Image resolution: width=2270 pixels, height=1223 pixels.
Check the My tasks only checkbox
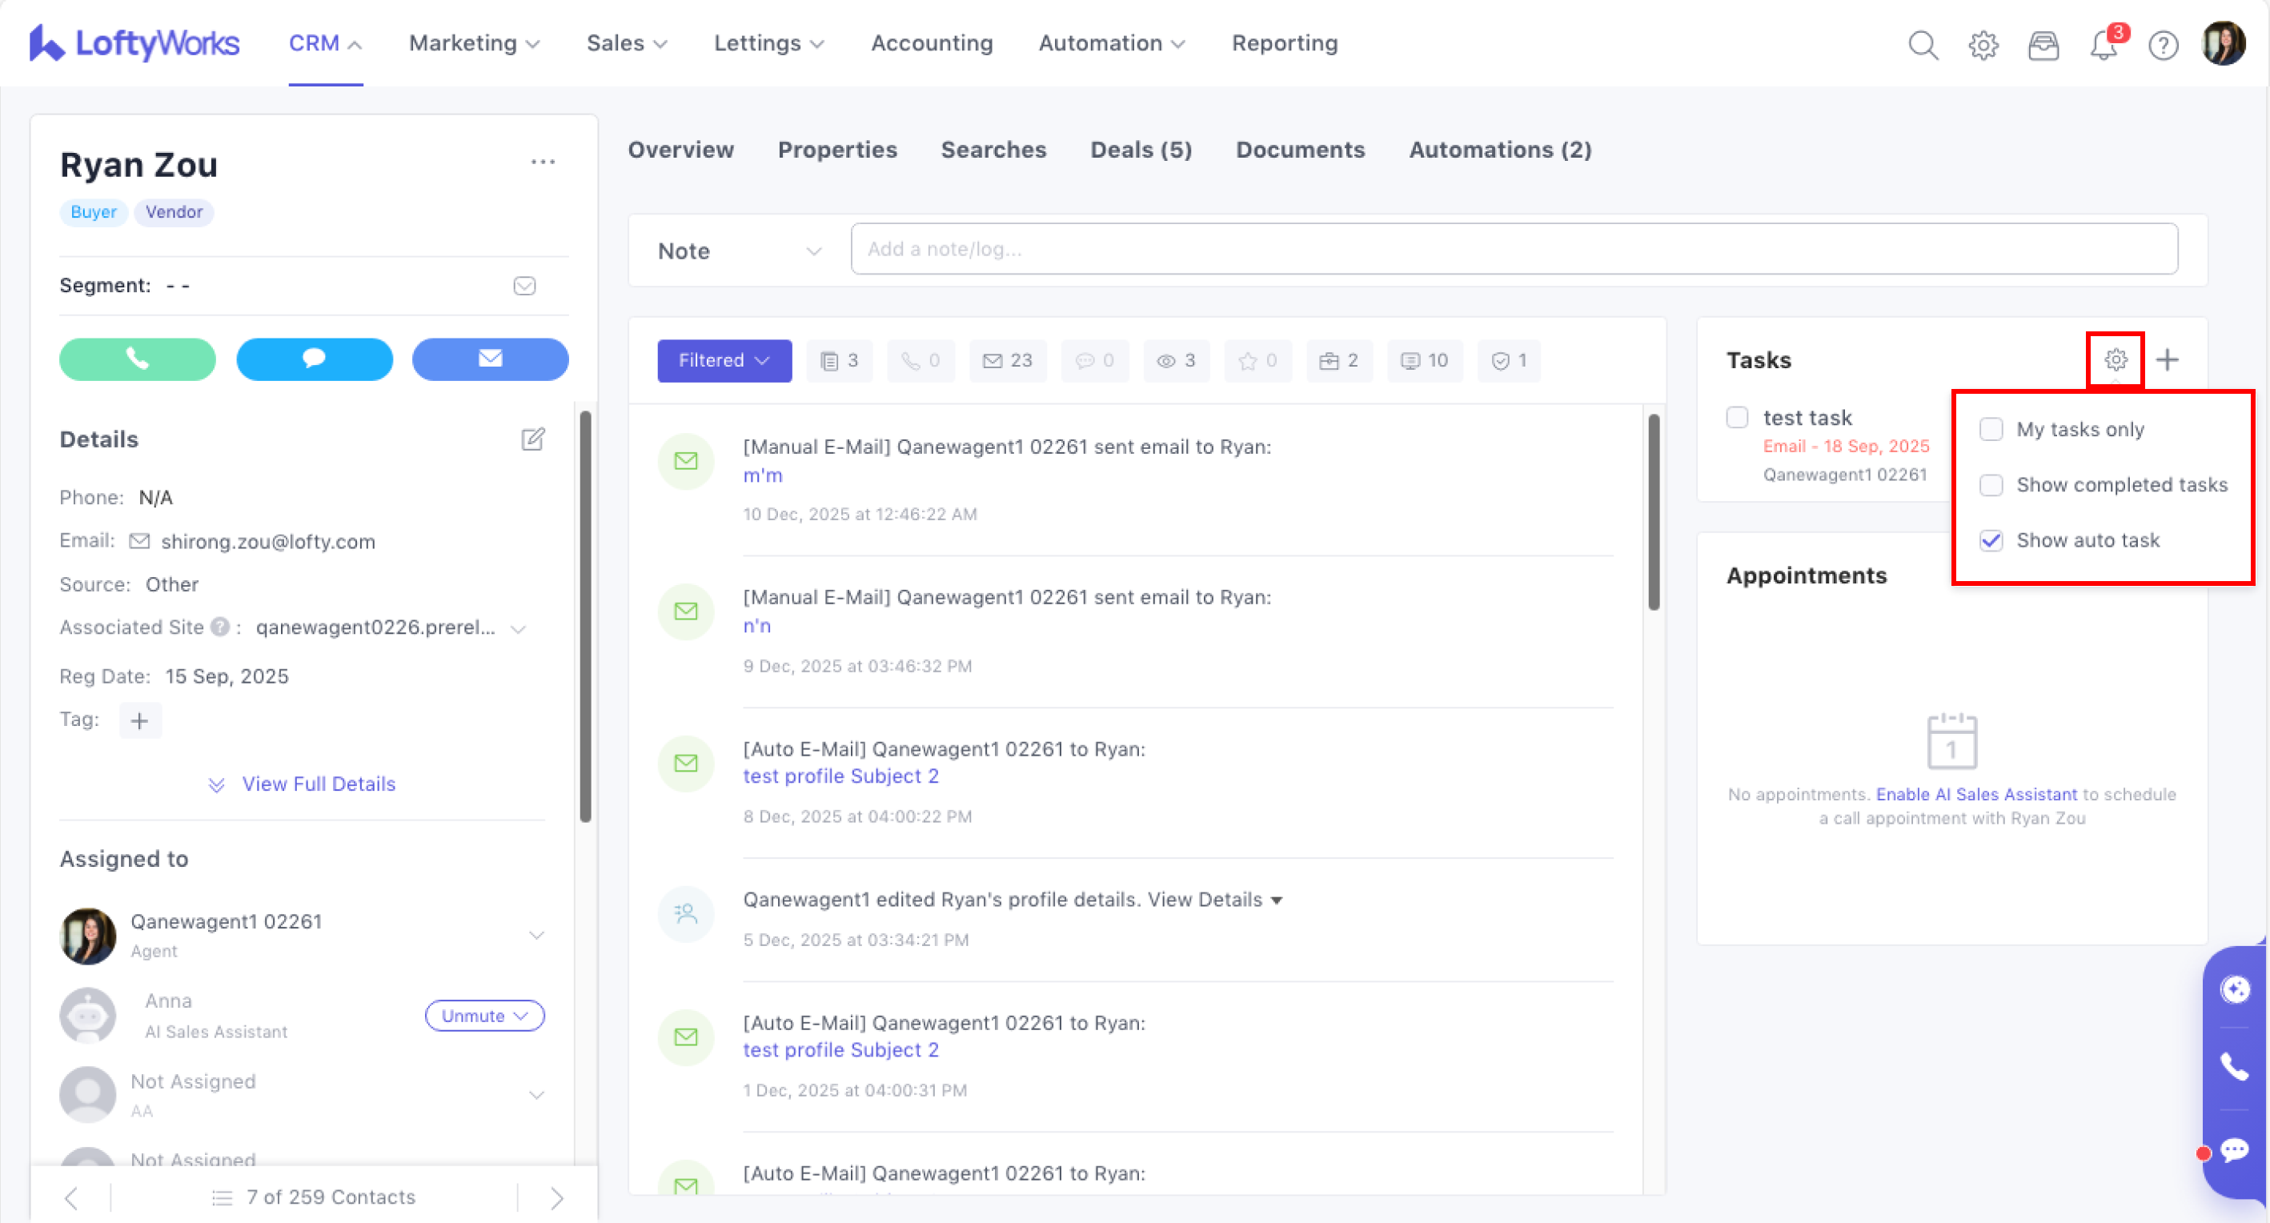(1991, 429)
